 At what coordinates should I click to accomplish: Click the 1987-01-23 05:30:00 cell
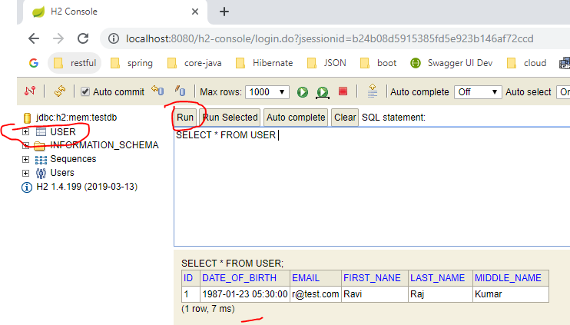click(244, 294)
